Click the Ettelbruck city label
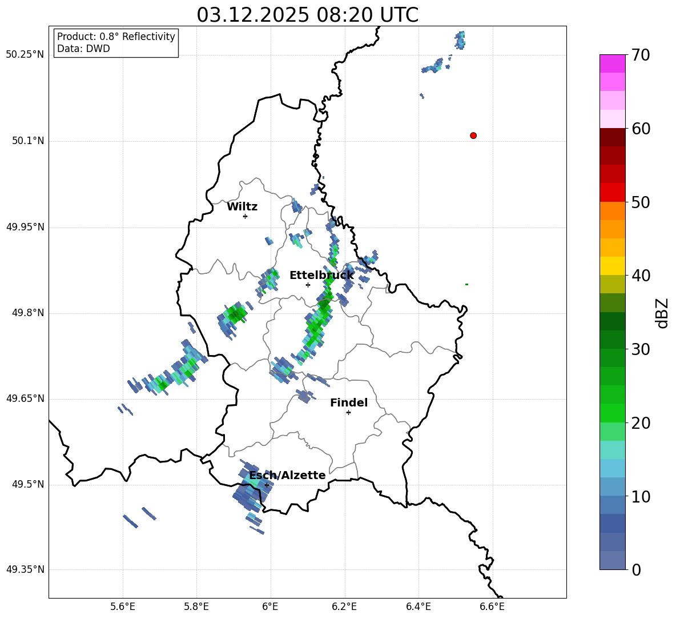 pyautogui.click(x=321, y=276)
